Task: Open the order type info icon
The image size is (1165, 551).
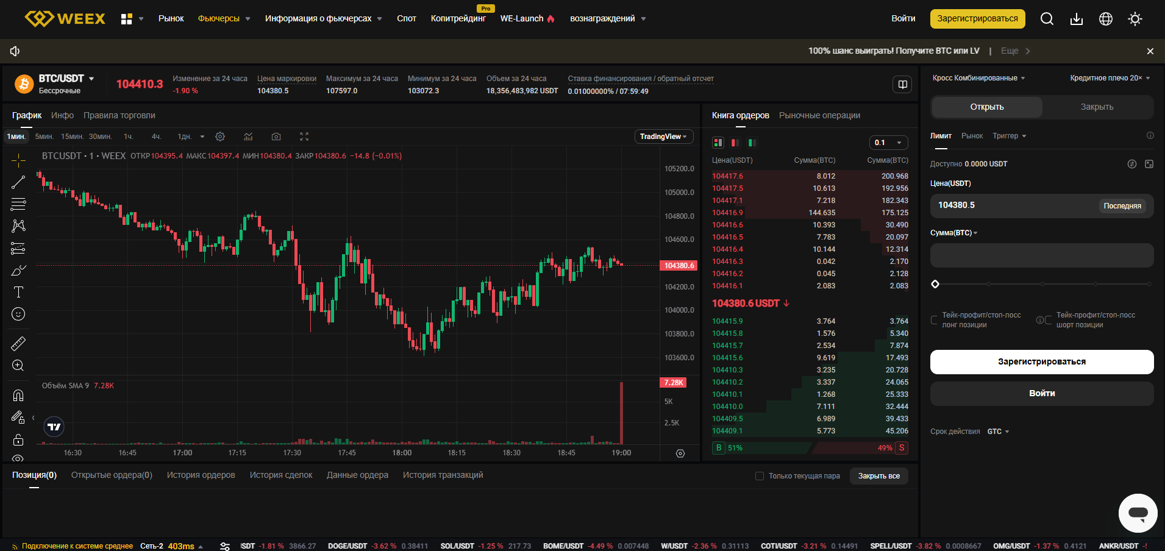Action: tap(1150, 135)
